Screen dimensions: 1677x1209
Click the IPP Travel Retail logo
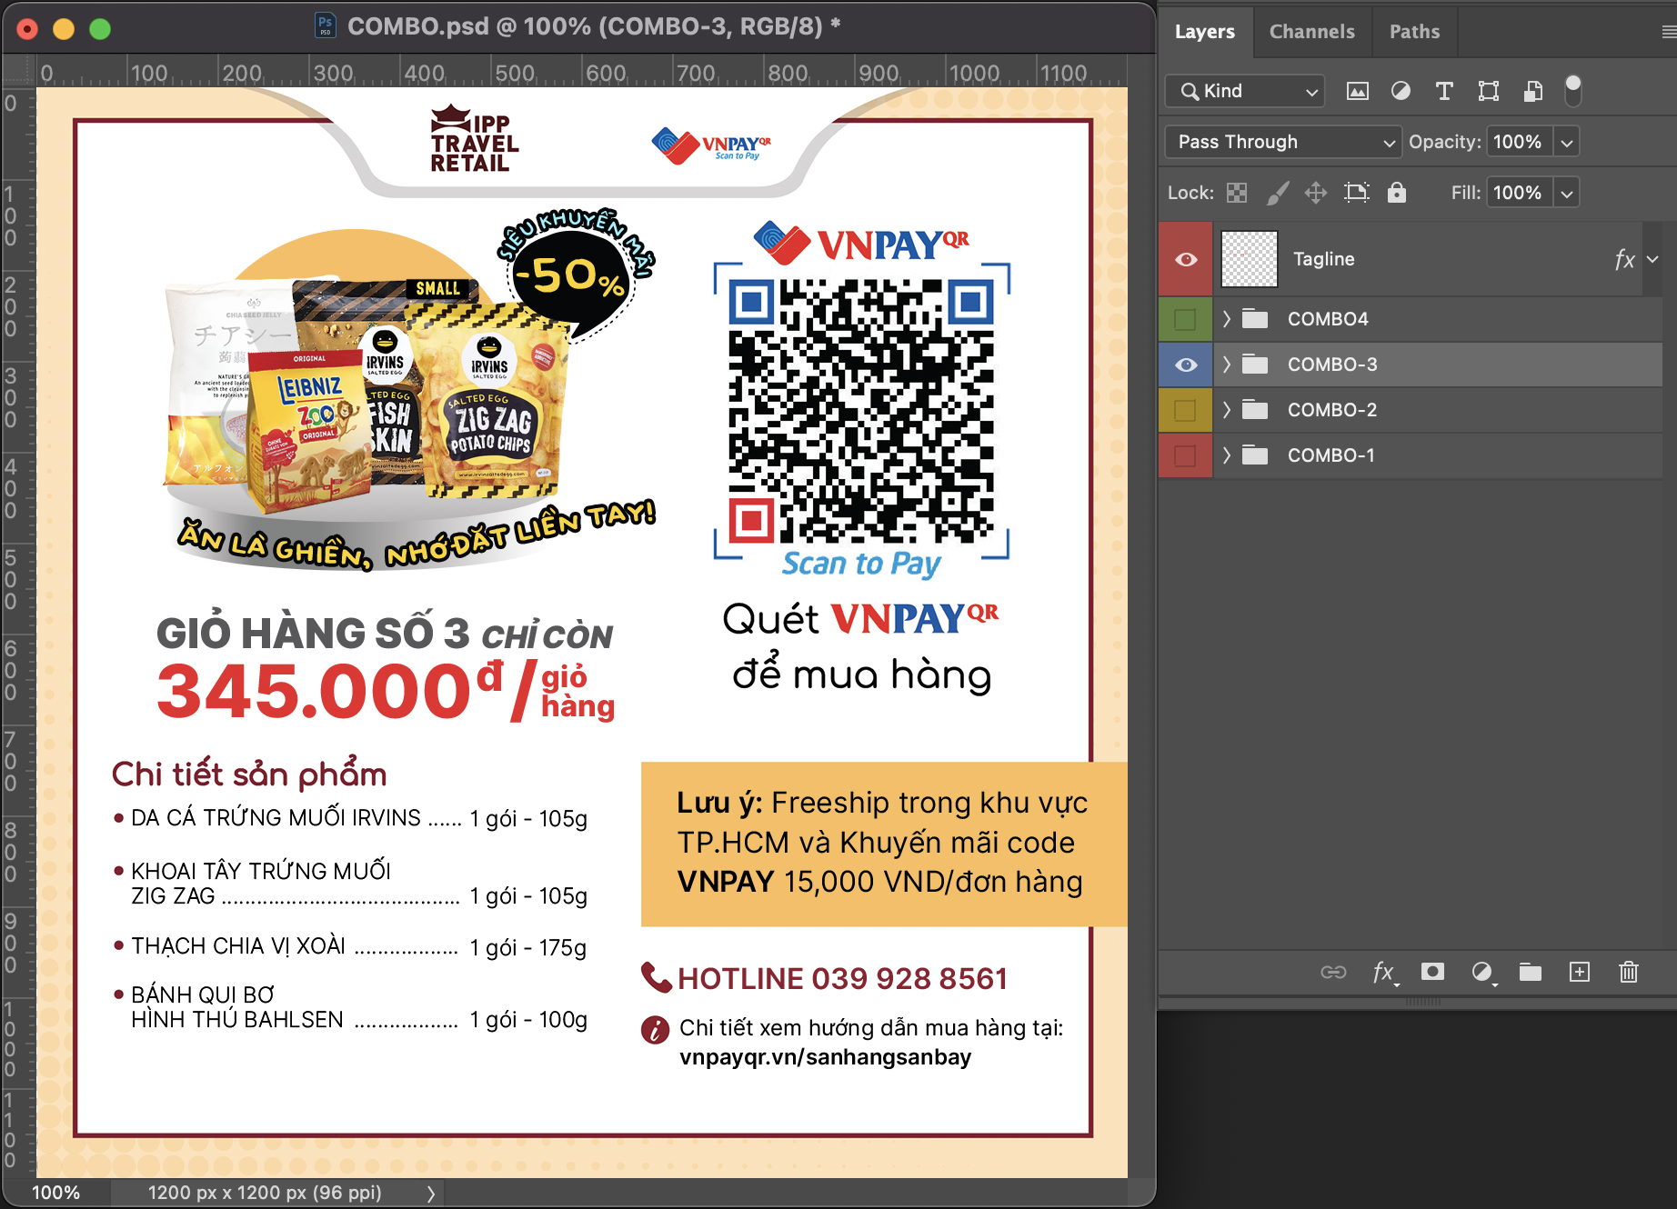coord(474,139)
